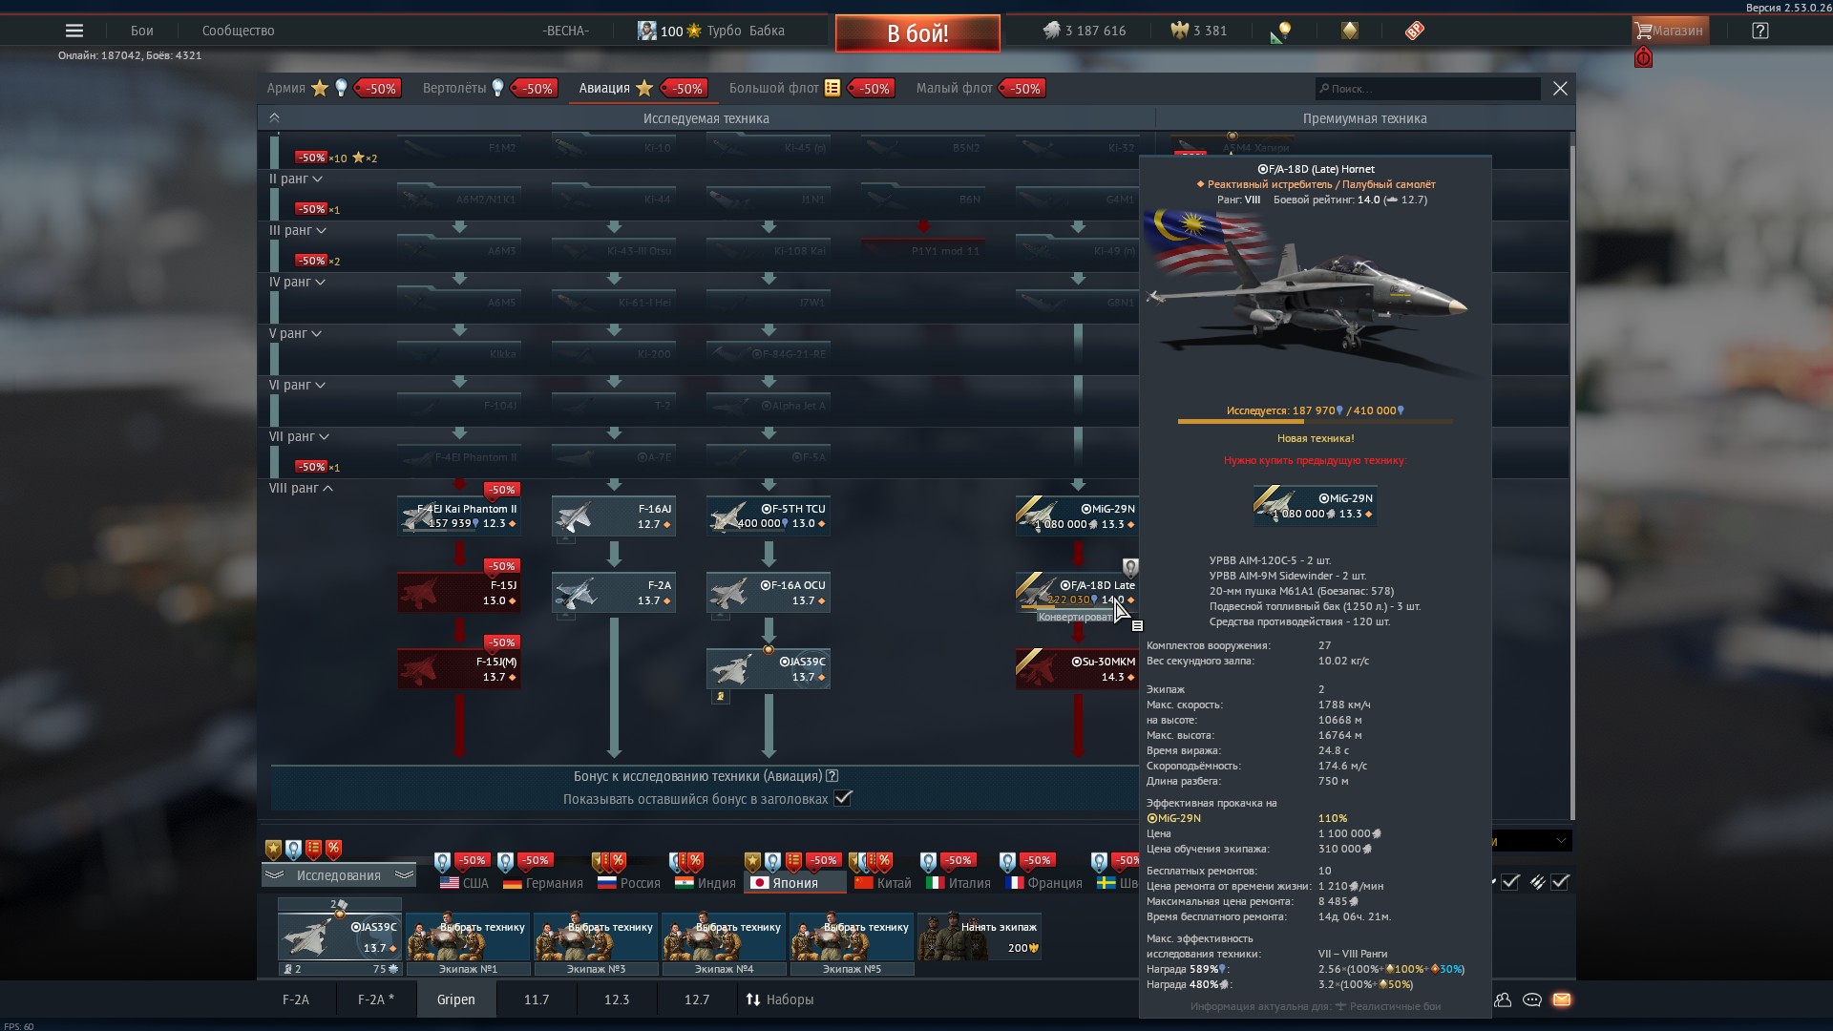
Task: Open the help question mark icon
Action: (x=1760, y=31)
